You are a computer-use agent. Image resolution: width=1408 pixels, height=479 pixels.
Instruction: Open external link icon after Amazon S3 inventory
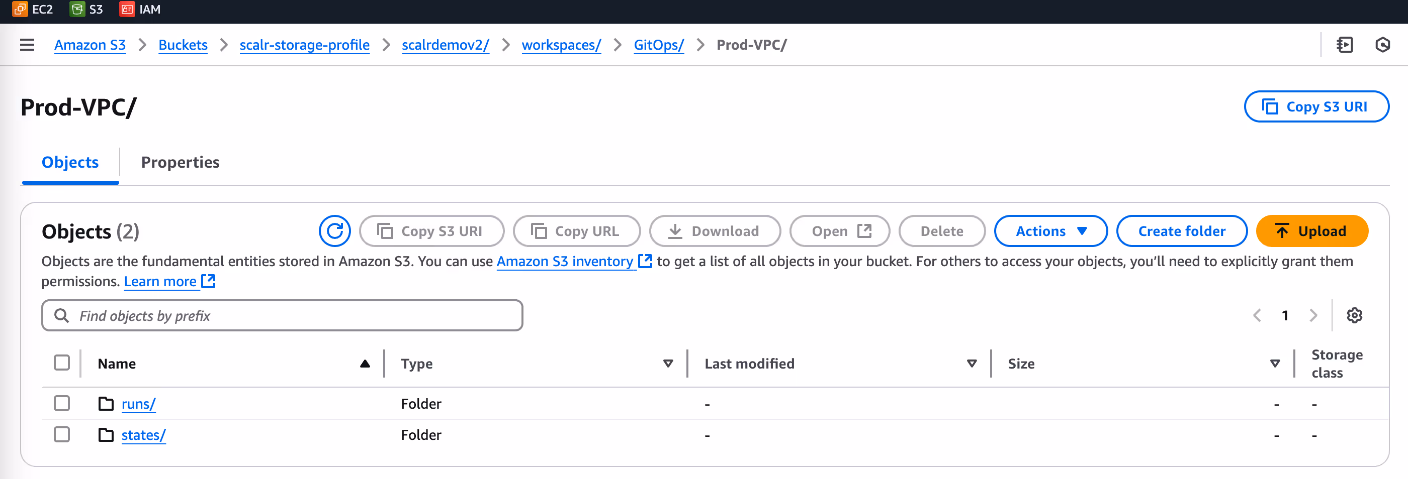[x=646, y=261]
